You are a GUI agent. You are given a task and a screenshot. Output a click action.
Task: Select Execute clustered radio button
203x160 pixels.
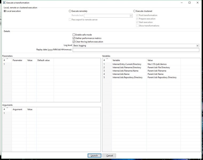point(135,11)
